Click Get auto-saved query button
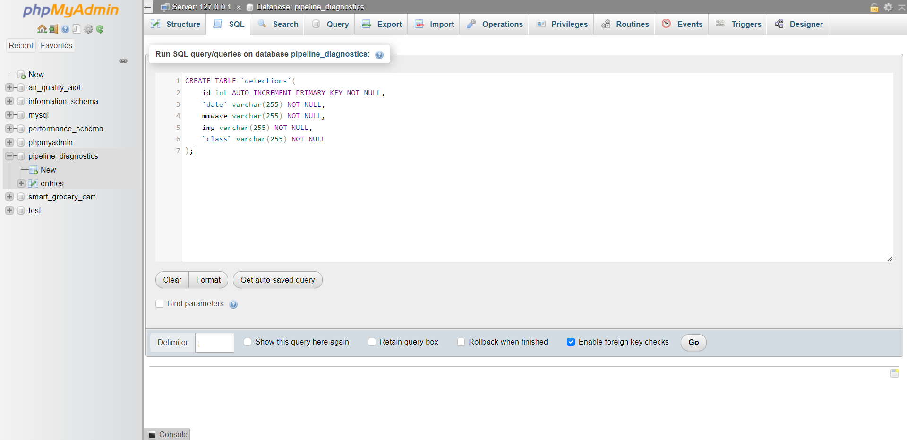907x440 pixels. [277, 280]
